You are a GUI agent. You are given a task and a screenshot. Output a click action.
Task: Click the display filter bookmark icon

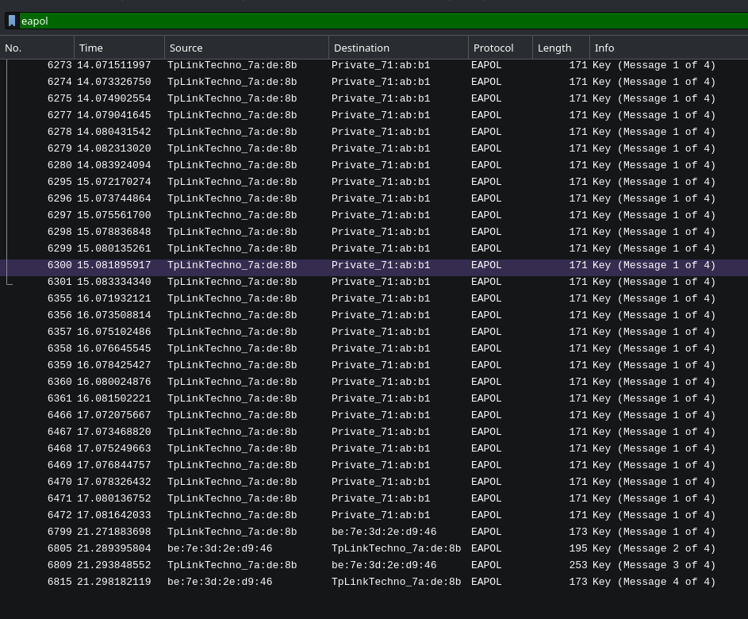12,21
